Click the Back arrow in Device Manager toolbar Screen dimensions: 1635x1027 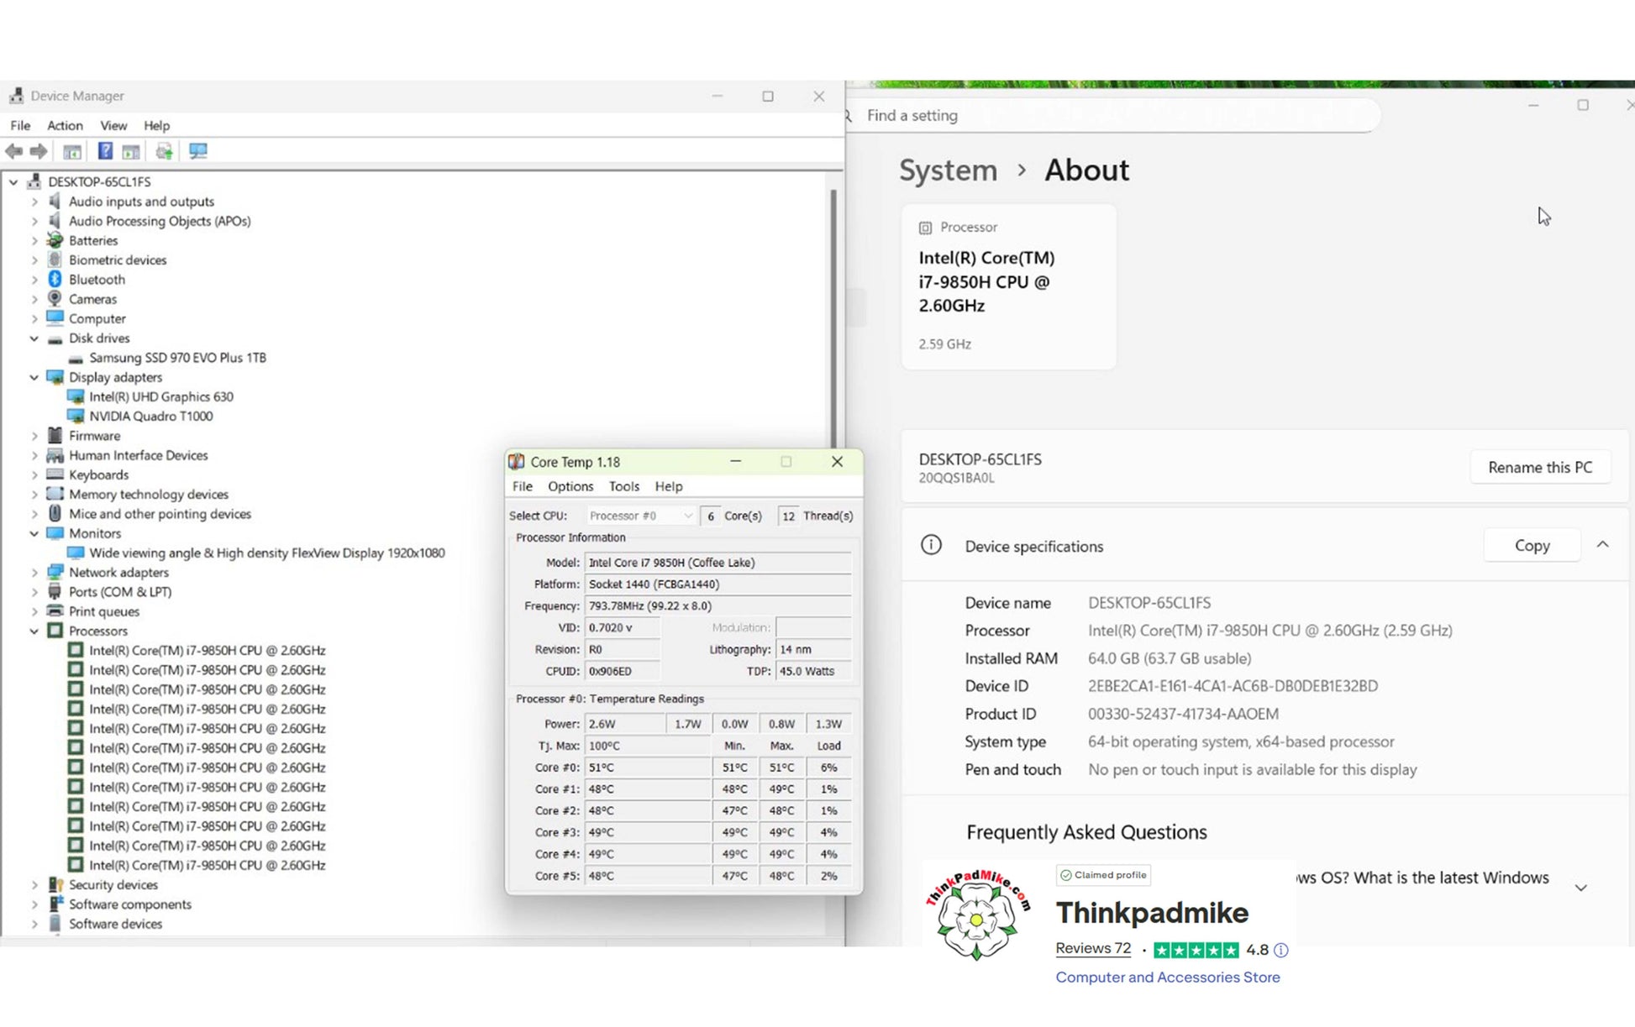14,151
